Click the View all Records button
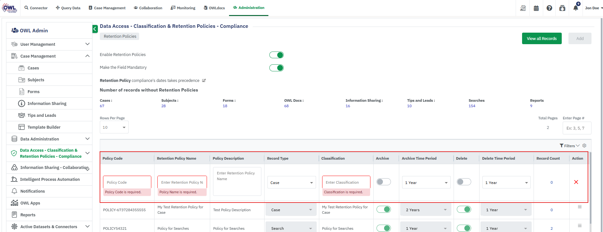Image resolution: width=603 pixels, height=232 pixels. 542,38
